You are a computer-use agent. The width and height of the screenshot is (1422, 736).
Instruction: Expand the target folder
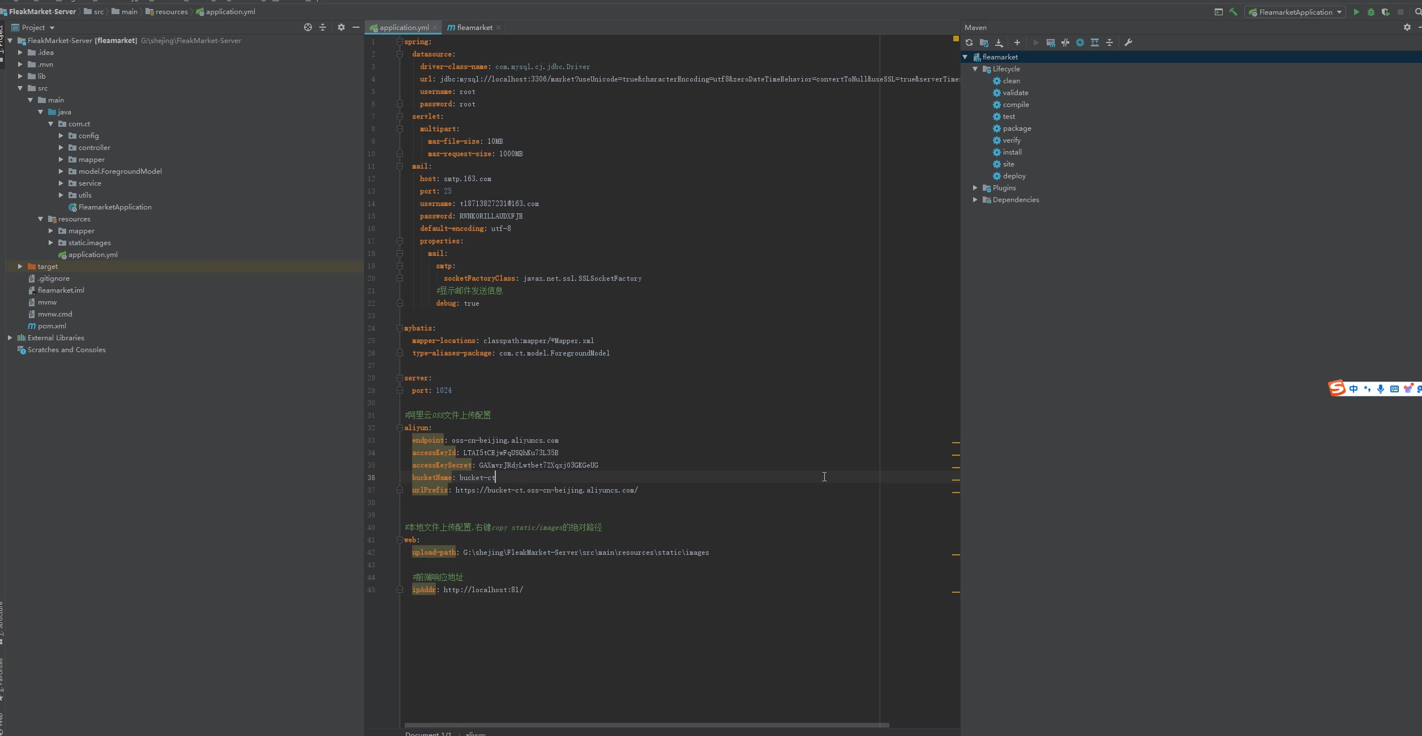pyautogui.click(x=20, y=266)
